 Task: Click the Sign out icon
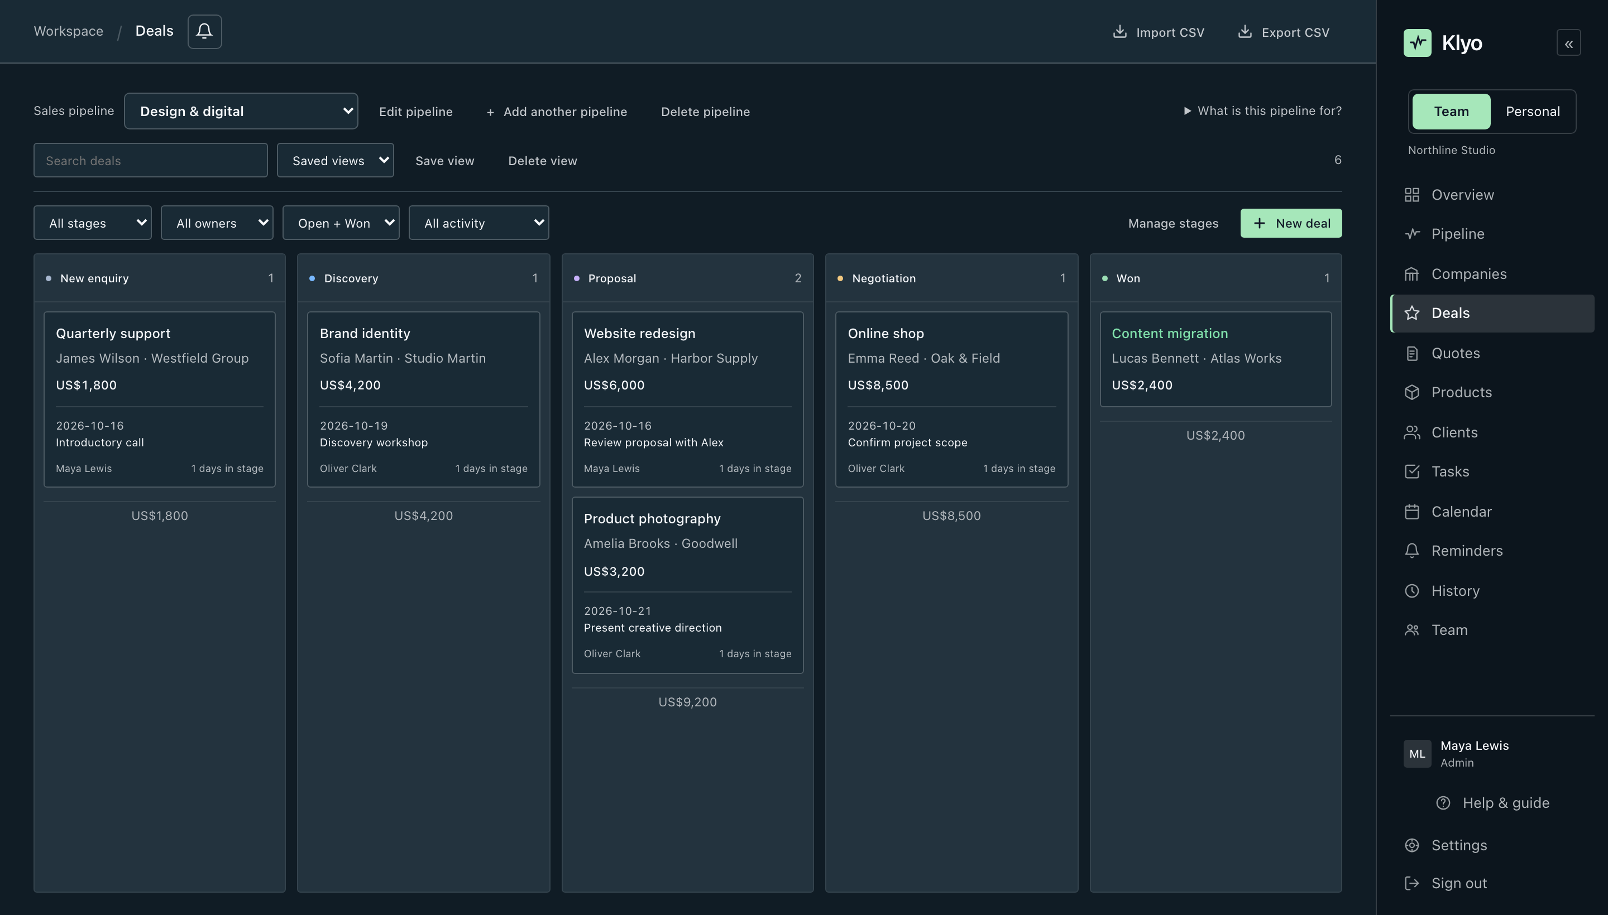tap(1412, 883)
